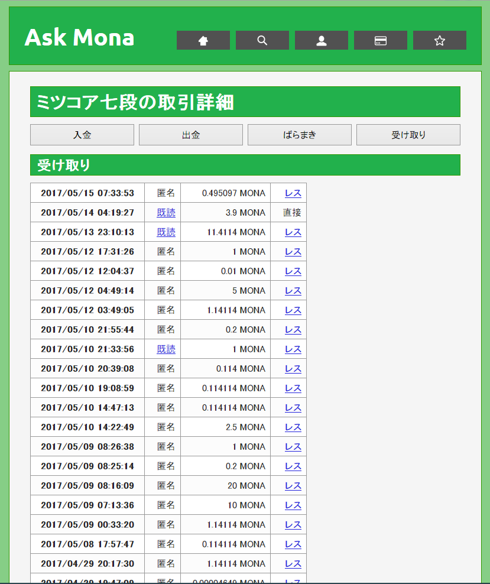Select amount 0.495097 MONA
This screenshot has width=490, height=584.
(234, 193)
